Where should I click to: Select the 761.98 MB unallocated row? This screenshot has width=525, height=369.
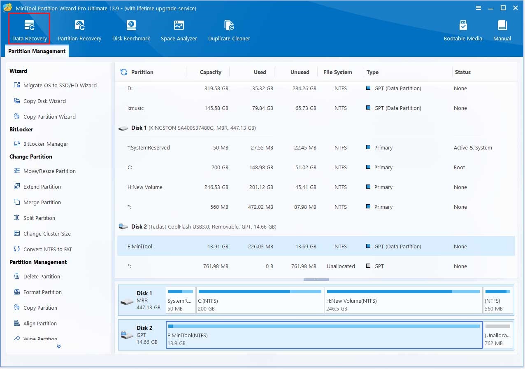[316, 266]
